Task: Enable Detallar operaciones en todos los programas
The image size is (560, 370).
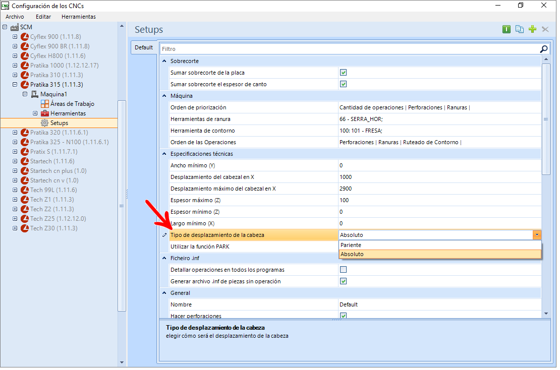Action: tap(343, 270)
